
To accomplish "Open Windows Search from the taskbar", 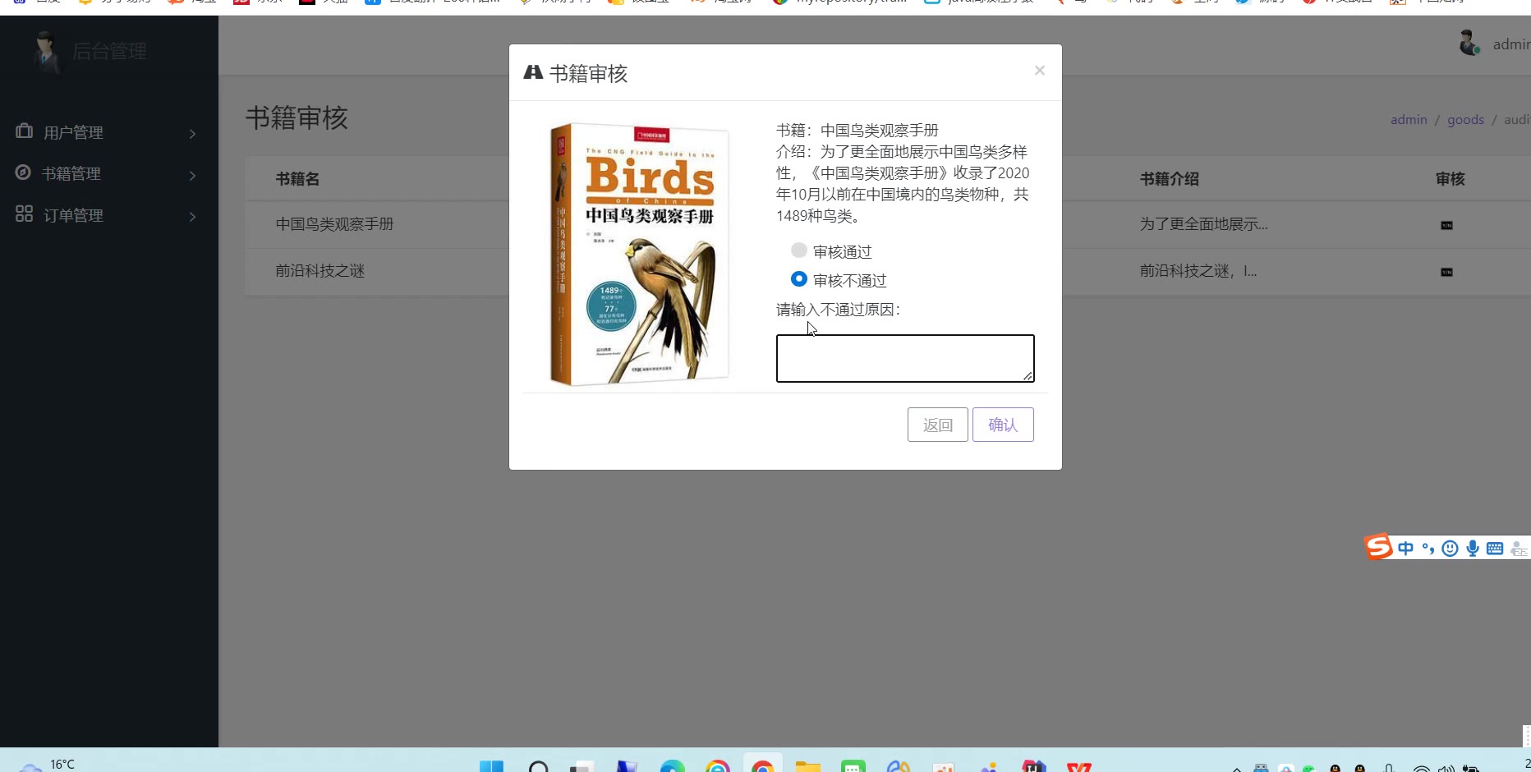I will click(539, 766).
